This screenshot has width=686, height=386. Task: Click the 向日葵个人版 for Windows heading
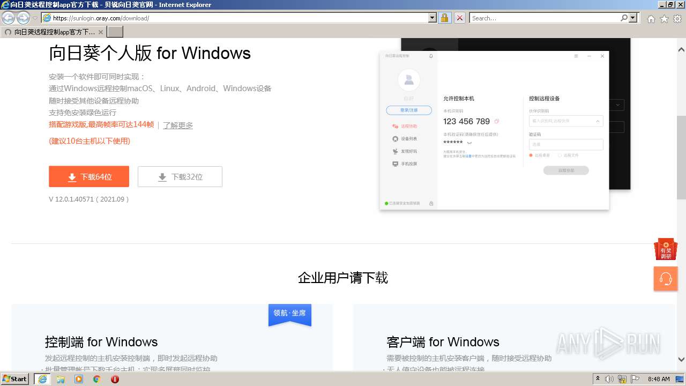pyautogui.click(x=150, y=53)
